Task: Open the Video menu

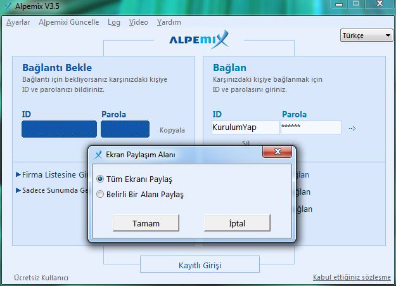Action: pyautogui.click(x=138, y=22)
